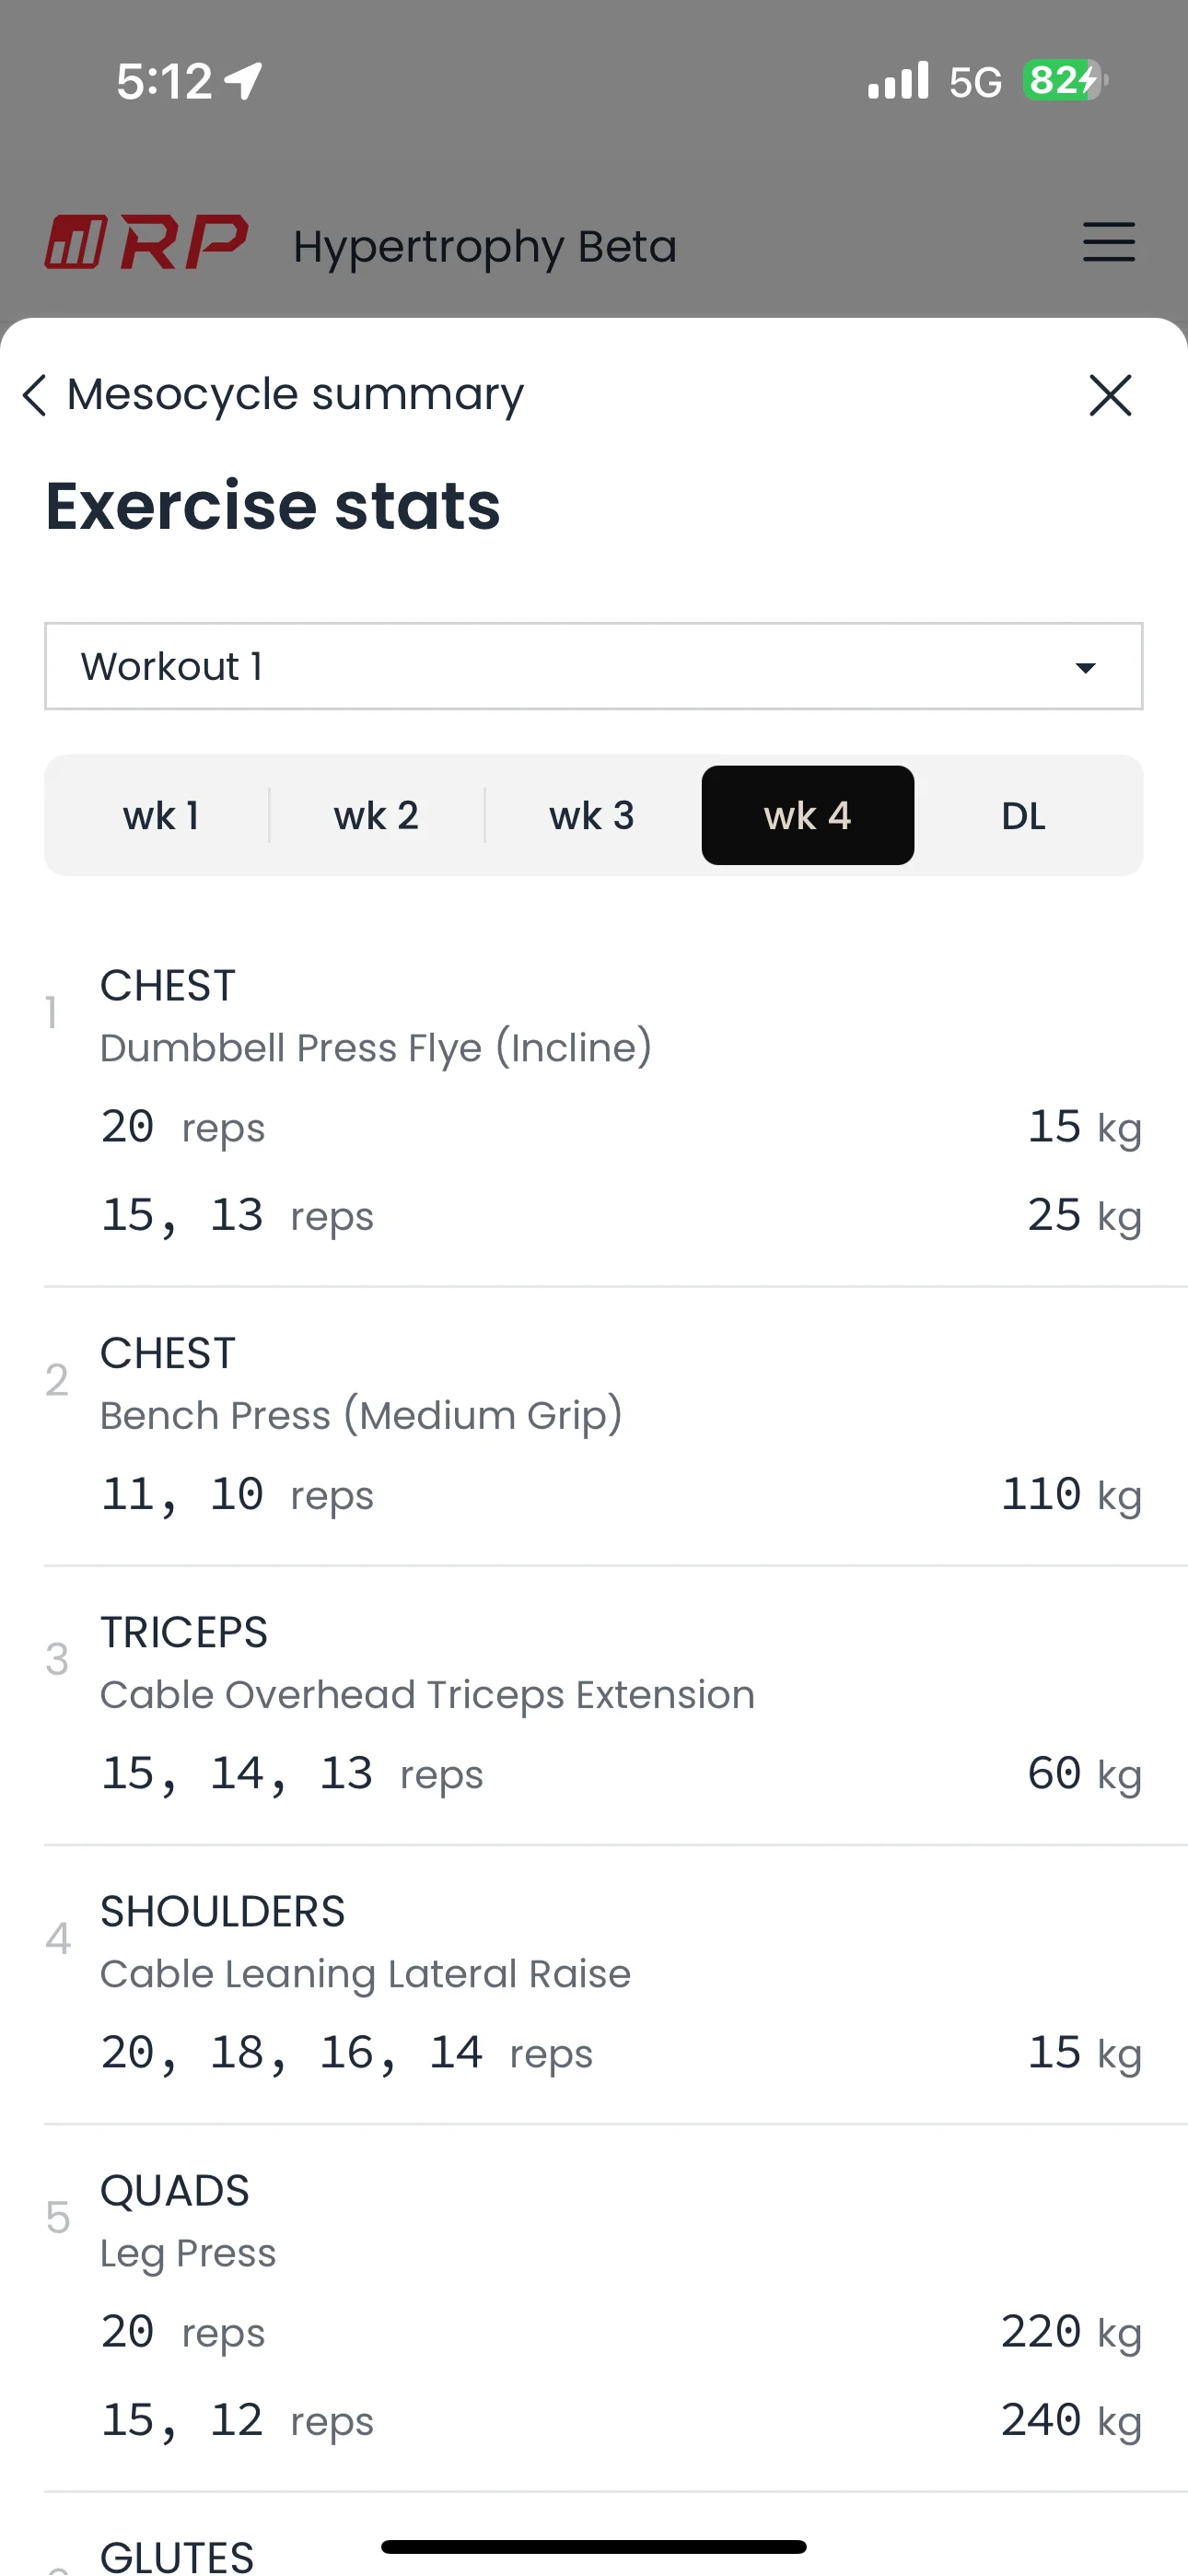Viewport: 1188px width, 2576px height.
Task: Tap the Bench Press (Medium Grip) exercise
Action: pos(361,1416)
